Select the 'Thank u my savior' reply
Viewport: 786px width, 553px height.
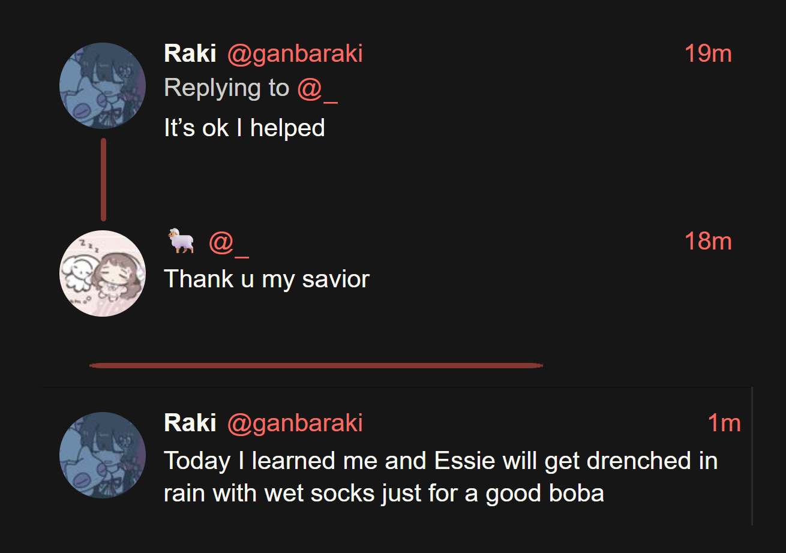click(266, 279)
